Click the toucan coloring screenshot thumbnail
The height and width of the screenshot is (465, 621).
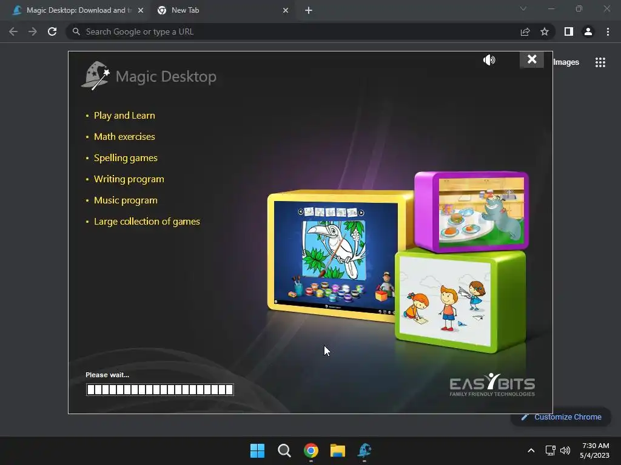pyautogui.click(x=336, y=257)
